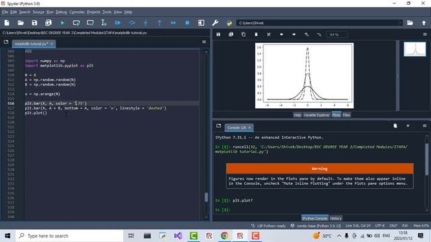Browse console tabs button
Viewport: 431px width, 242px height.
(218, 126)
